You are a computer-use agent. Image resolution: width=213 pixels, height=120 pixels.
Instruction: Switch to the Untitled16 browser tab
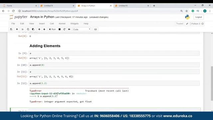point(132,6)
